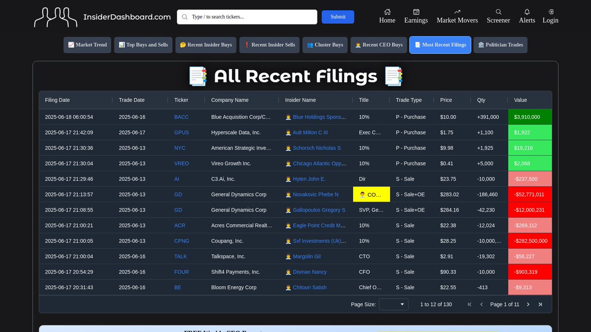Click the InsiderDashboard silhouettes logo
The image size is (591, 332).
tap(56, 17)
